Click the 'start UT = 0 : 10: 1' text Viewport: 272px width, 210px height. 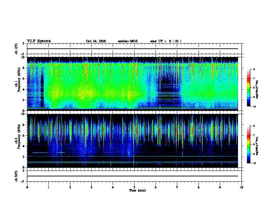pos(166,41)
